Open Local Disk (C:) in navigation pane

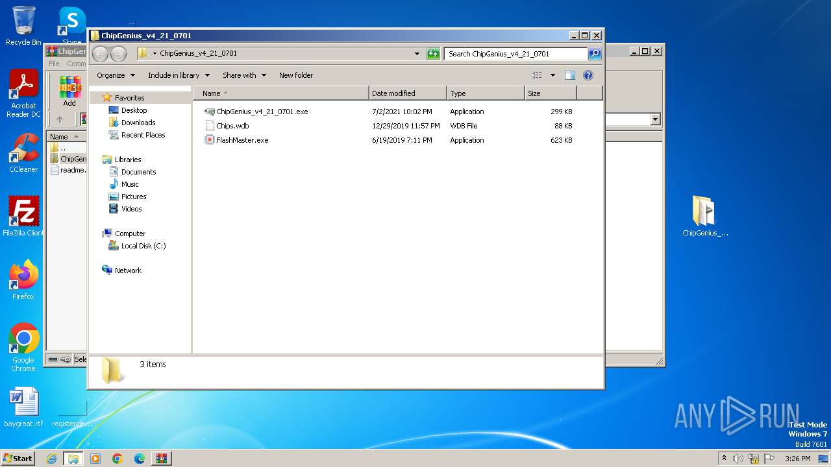(143, 246)
